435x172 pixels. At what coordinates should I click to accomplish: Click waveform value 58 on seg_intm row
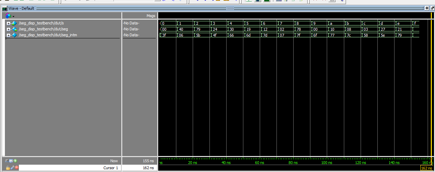[365, 35]
